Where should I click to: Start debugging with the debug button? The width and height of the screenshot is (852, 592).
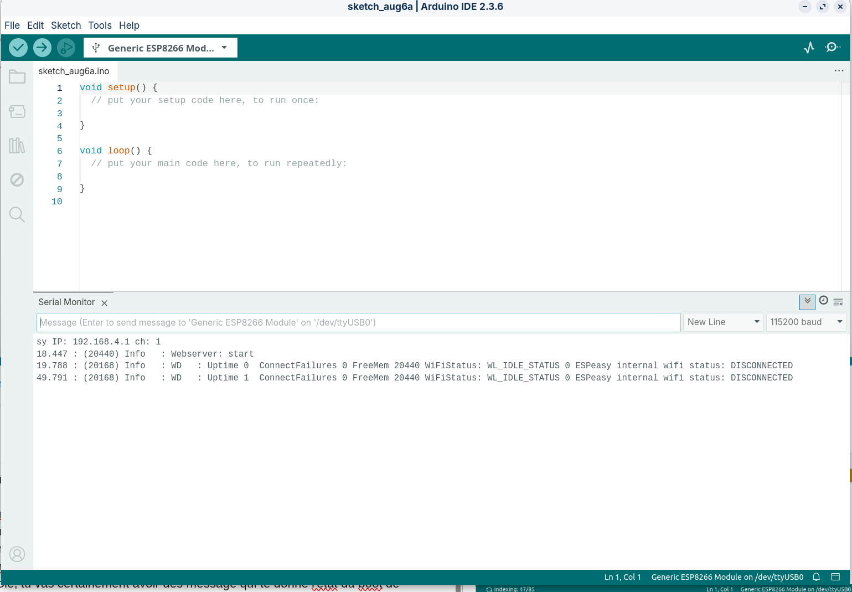click(x=66, y=48)
